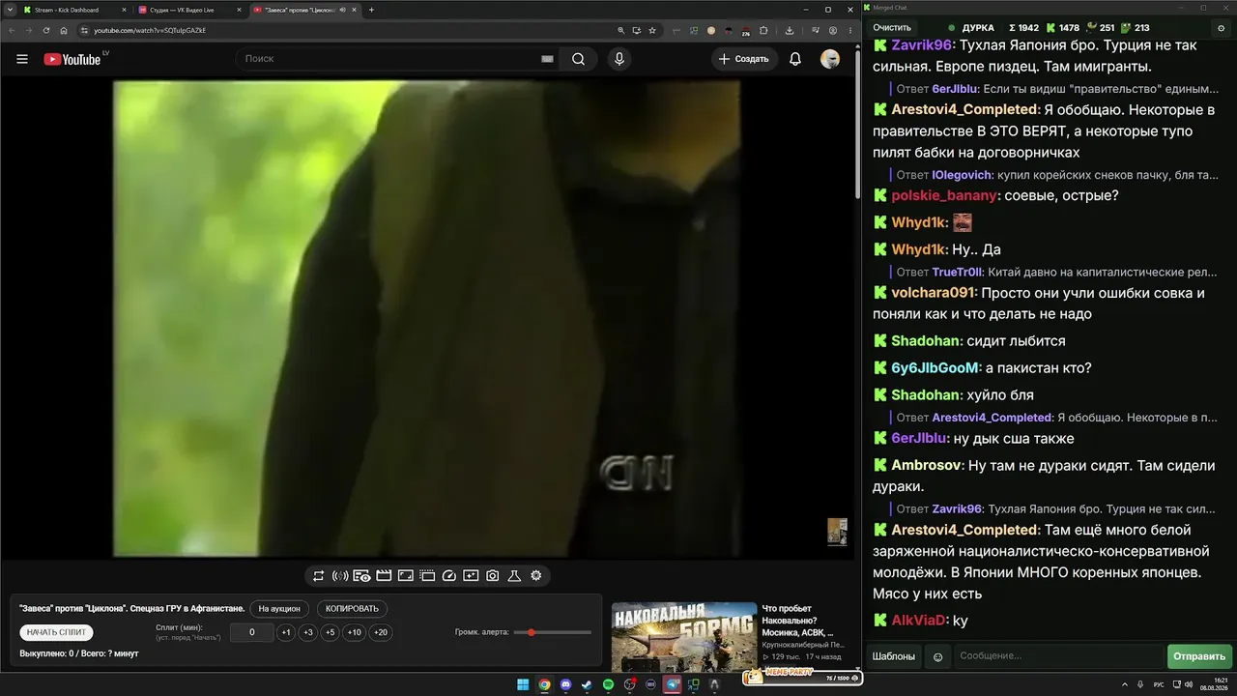Screen dimensions: 1237x696
Task: Go to the Chrome home page button
Action: point(64,30)
